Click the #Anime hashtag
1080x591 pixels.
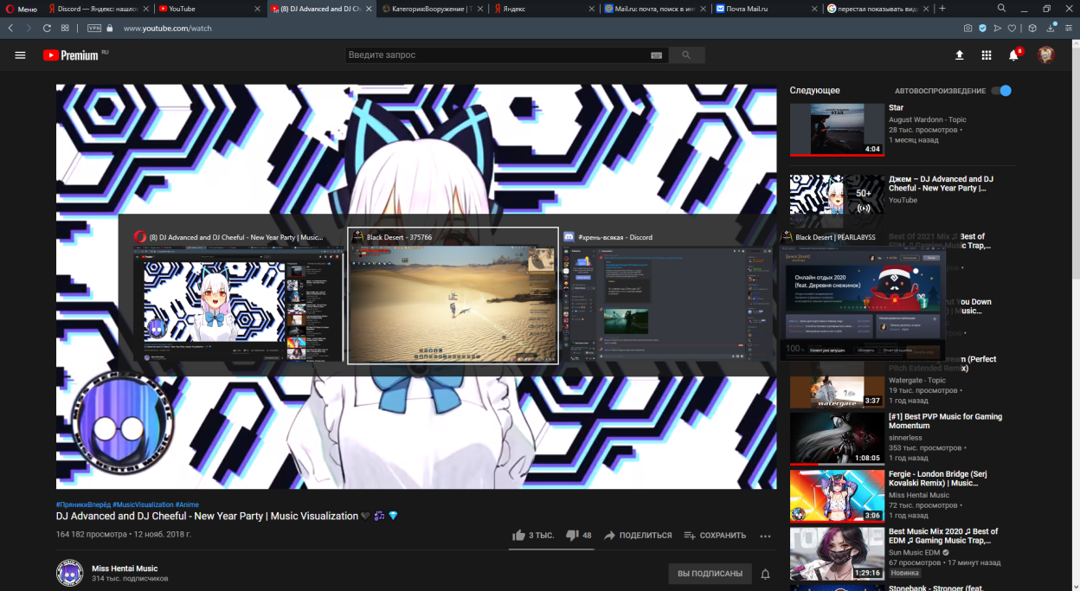(x=187, y=504)
